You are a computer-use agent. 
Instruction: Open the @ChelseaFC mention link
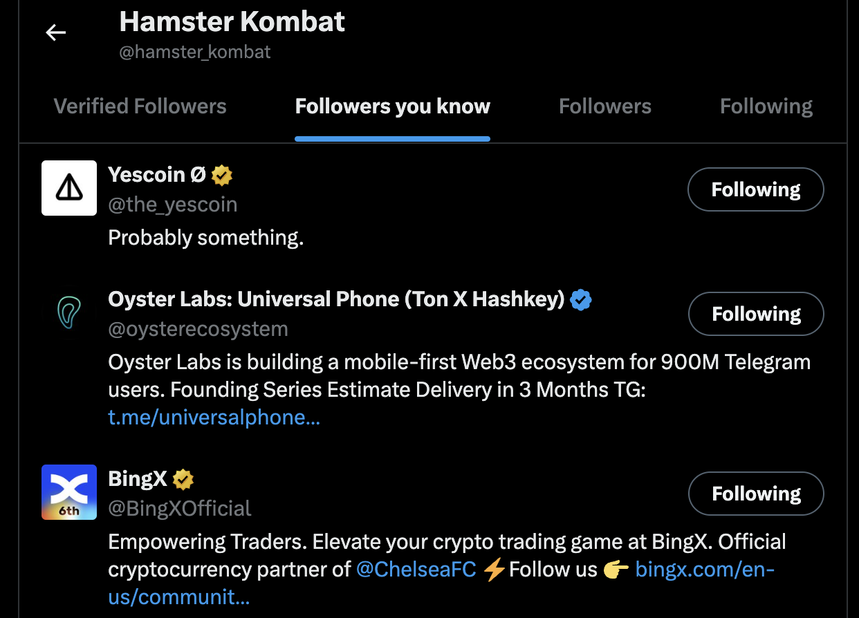pyautogui.click(x=416, y=570)
